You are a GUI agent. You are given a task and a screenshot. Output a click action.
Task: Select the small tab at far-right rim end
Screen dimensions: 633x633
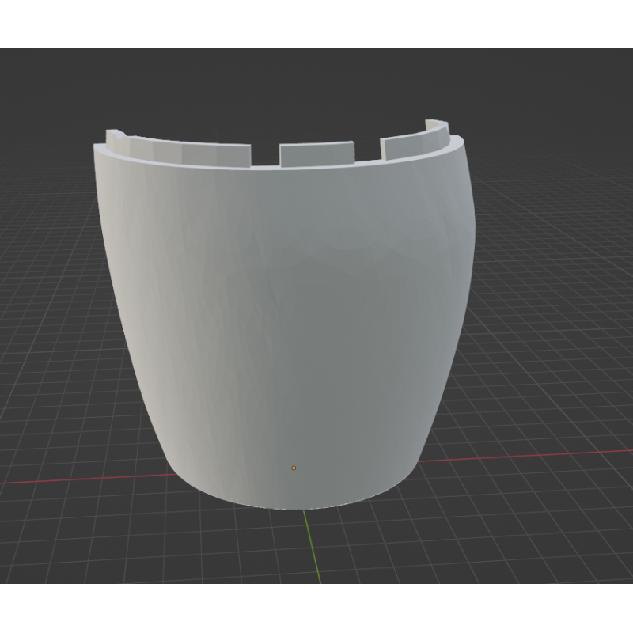[435, 127]
